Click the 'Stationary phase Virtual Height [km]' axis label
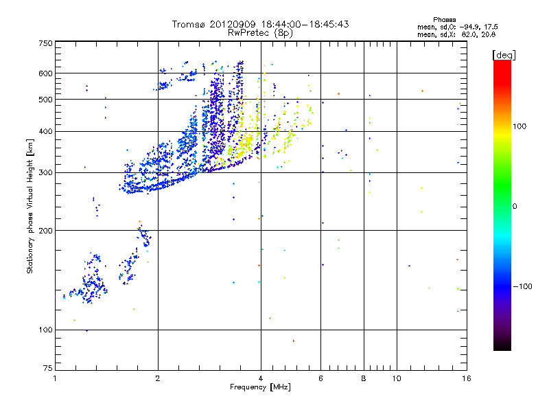The width and height of the screenshot is (549, 412). (30, 206)
